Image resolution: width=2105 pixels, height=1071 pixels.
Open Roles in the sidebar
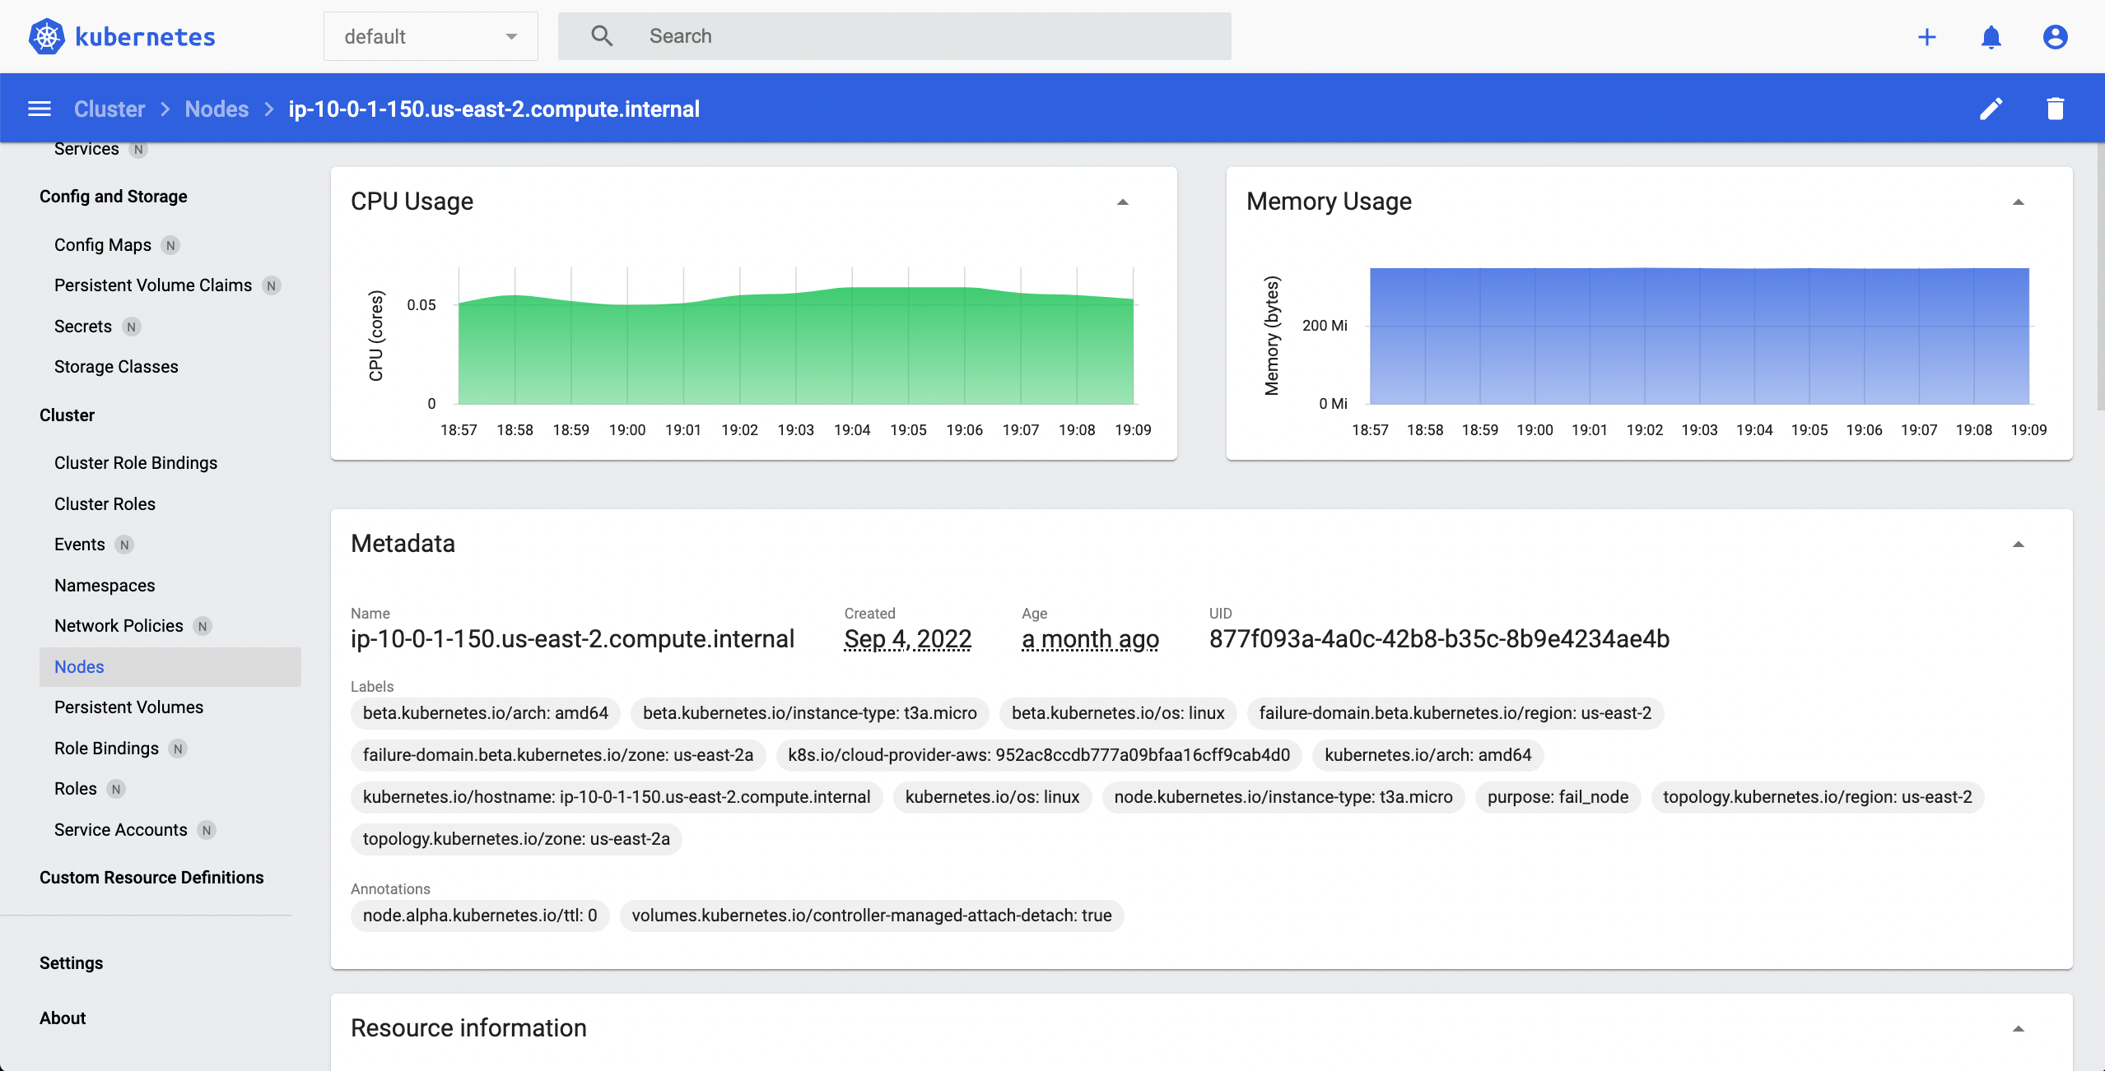pos(76,789)
